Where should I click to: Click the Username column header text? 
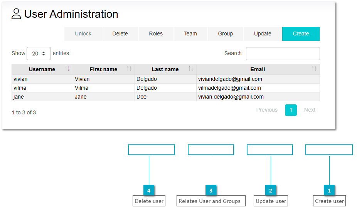42,69
